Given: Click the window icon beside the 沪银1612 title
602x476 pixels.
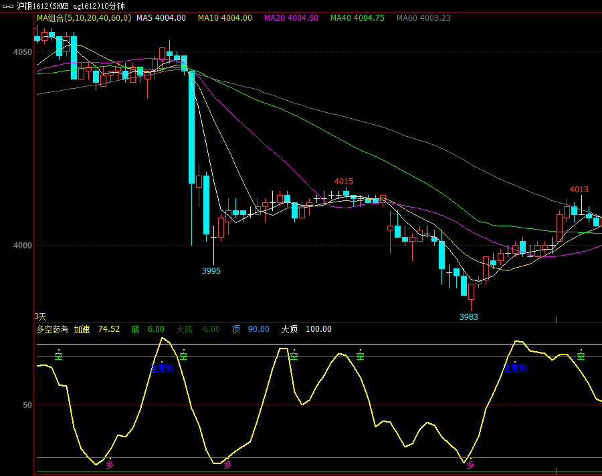Looking at the screenshot, I should point(8,6).
